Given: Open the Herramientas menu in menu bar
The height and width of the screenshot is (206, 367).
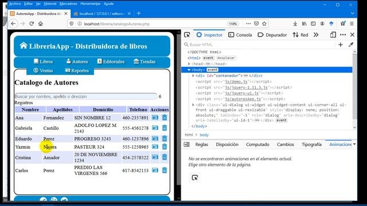Looking at the screenshot, I should [91, 4].
